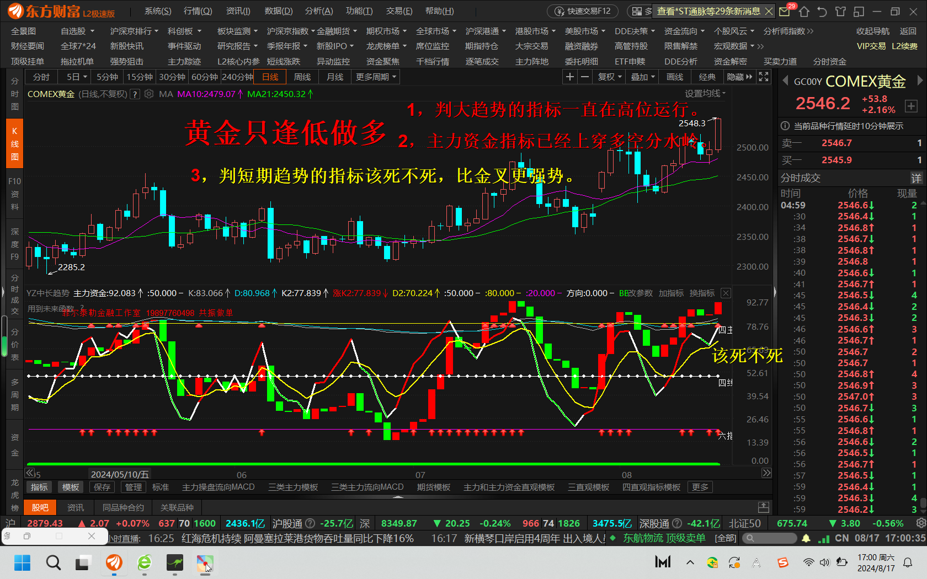The image size is (927, 579).
Task: Expand the 资金流向 dropdown
Action: (x=684, y=31)
